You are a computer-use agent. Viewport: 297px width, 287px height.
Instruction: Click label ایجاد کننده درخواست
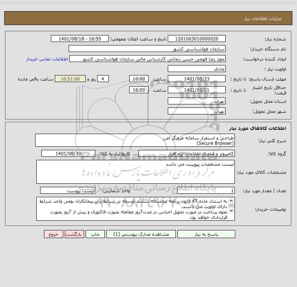click(265, 59)
